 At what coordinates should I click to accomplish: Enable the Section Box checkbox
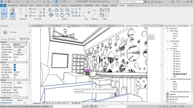pyautogui.click(x=15, y=77)
